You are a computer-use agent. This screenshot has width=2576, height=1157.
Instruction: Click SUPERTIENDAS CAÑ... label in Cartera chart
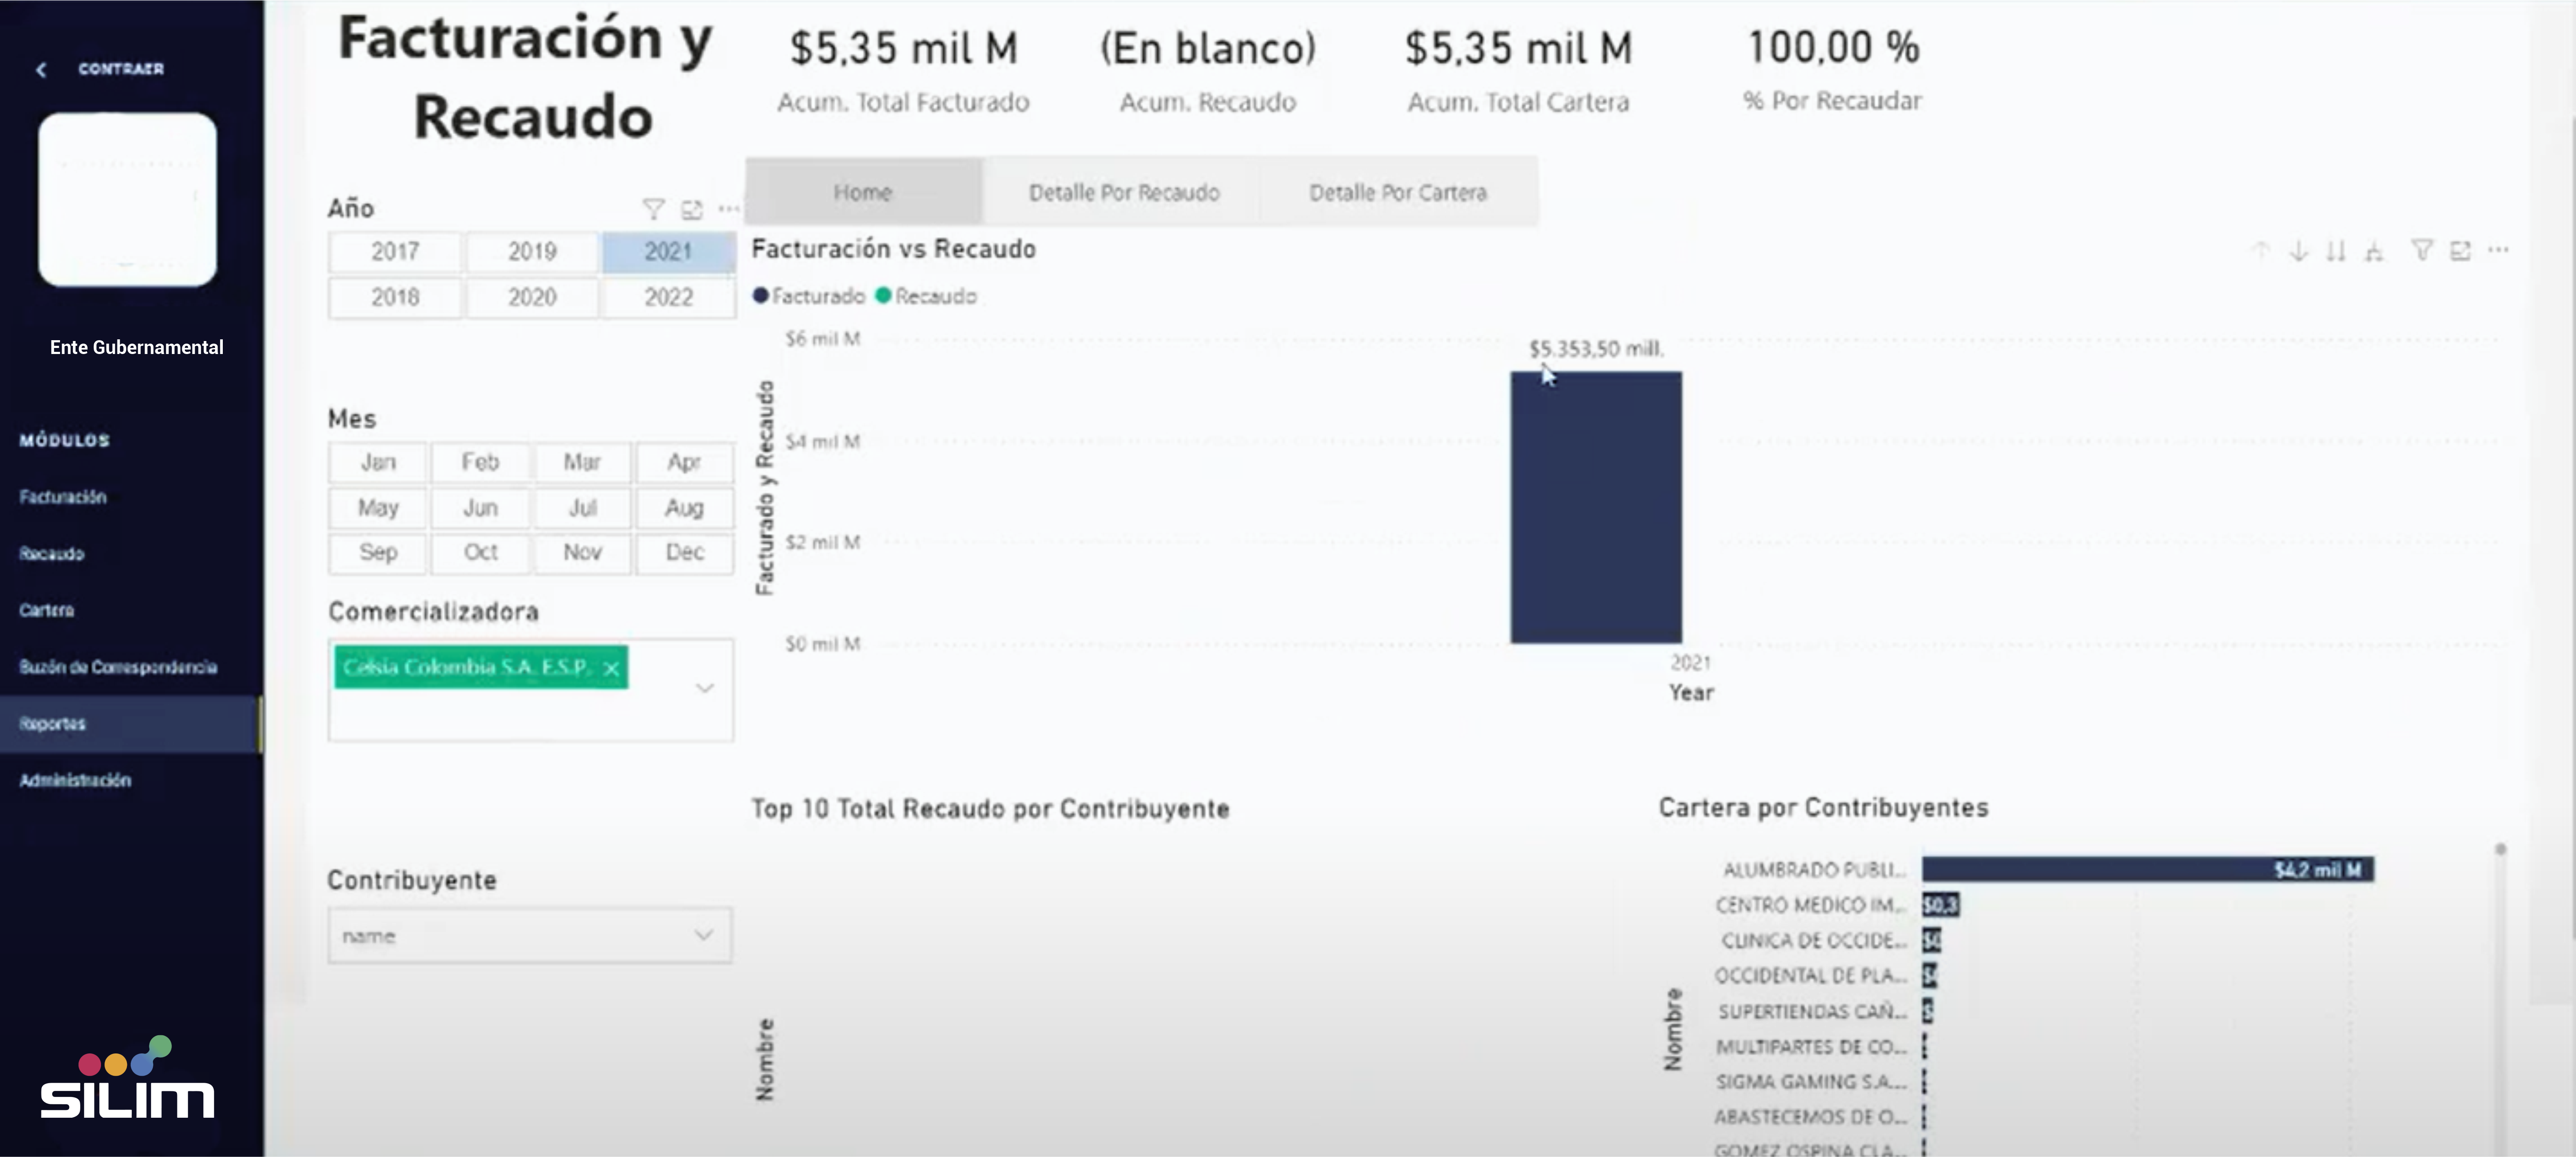click(1812, 1012)
